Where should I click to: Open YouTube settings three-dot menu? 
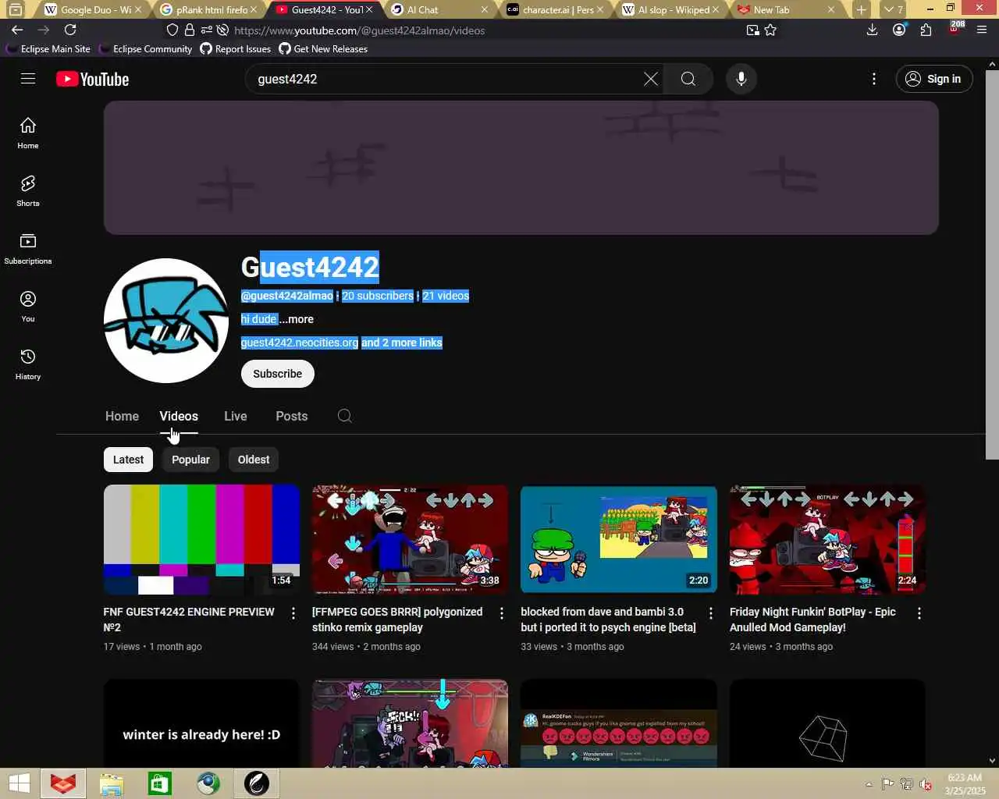pos(874,79)
